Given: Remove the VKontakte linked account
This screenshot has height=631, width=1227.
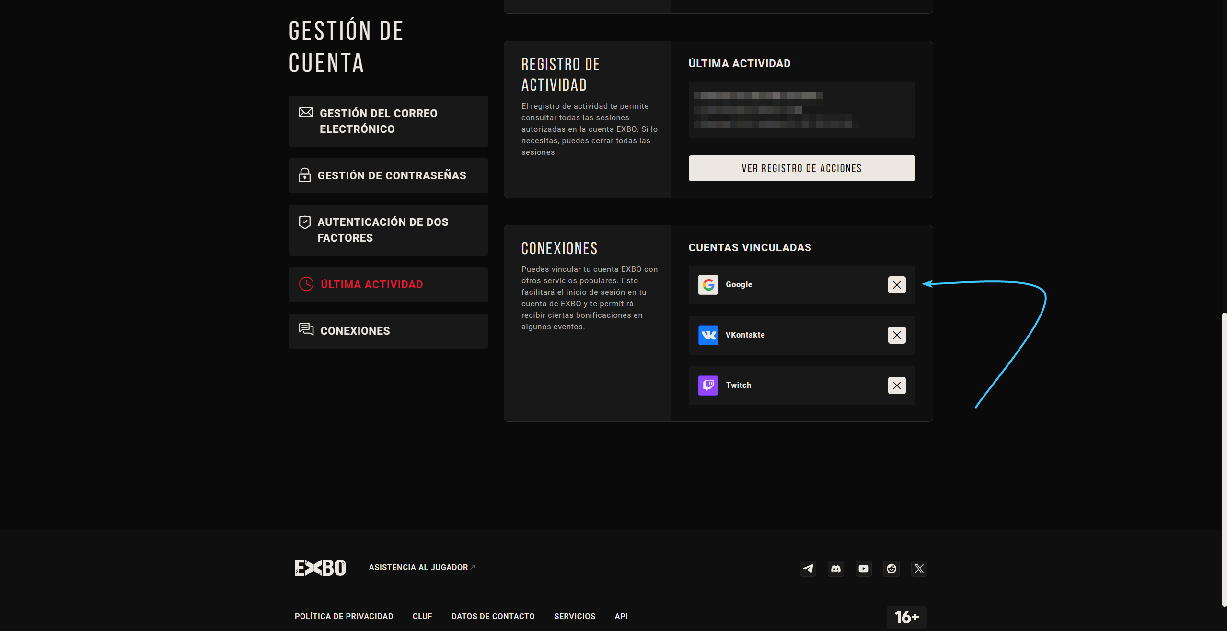Looking at the screenshot, I should [896, 335].
